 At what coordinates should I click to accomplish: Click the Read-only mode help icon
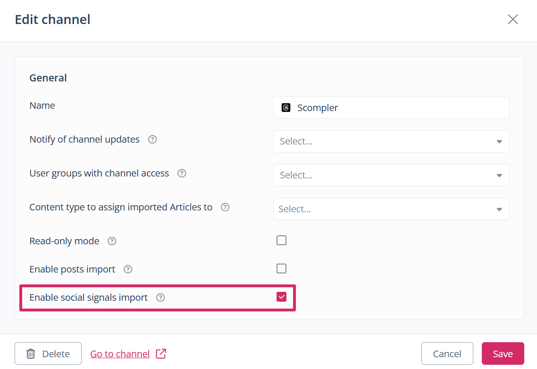coord(112,241)
